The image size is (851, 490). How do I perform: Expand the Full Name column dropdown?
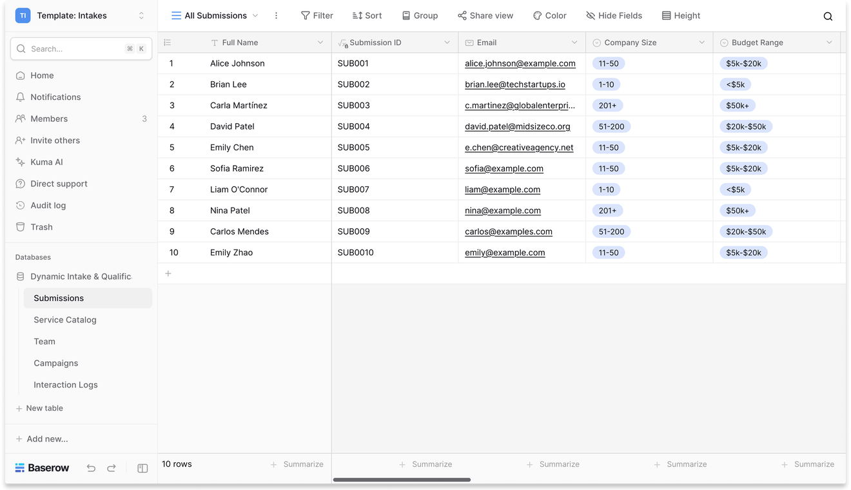[320, 43]
